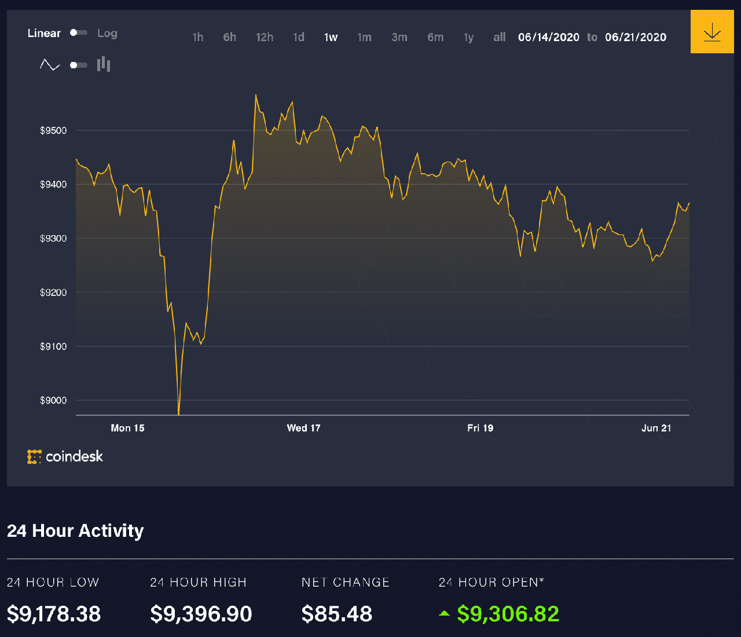Click the $9500 y-axis label
This screenshot has height=637, width=741.
point(53,130)
